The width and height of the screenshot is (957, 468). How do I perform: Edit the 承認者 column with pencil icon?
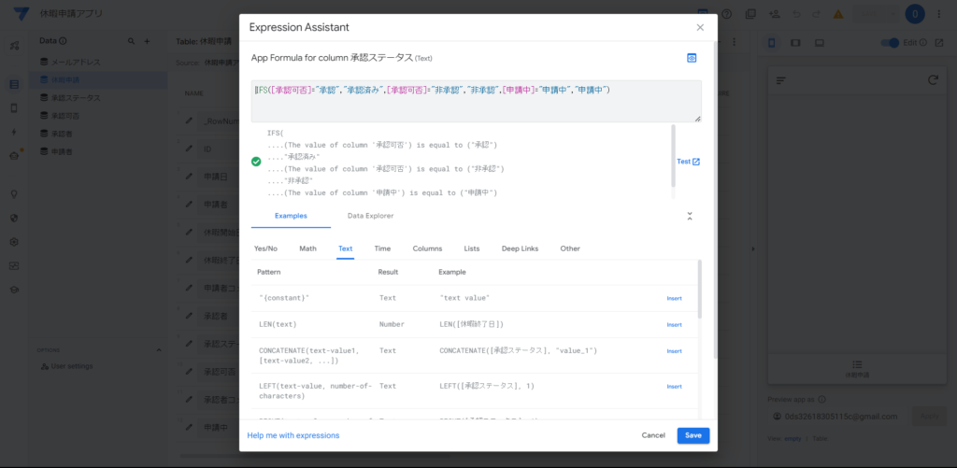189,316
